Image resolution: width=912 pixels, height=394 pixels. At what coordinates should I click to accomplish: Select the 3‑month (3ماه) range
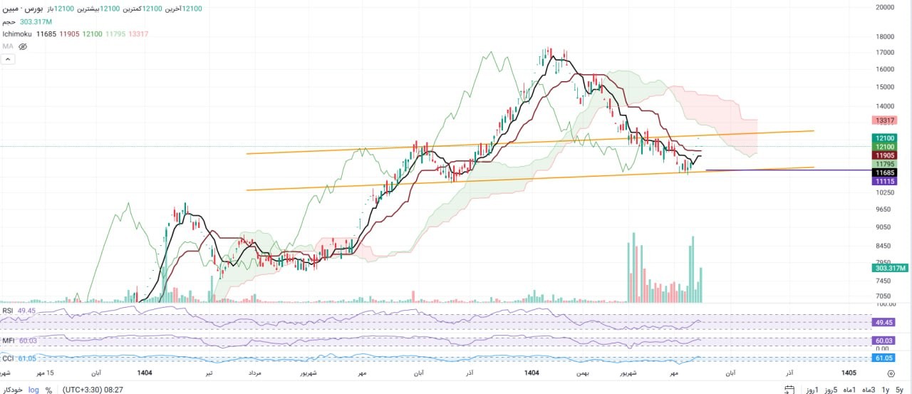pos(867,390)
